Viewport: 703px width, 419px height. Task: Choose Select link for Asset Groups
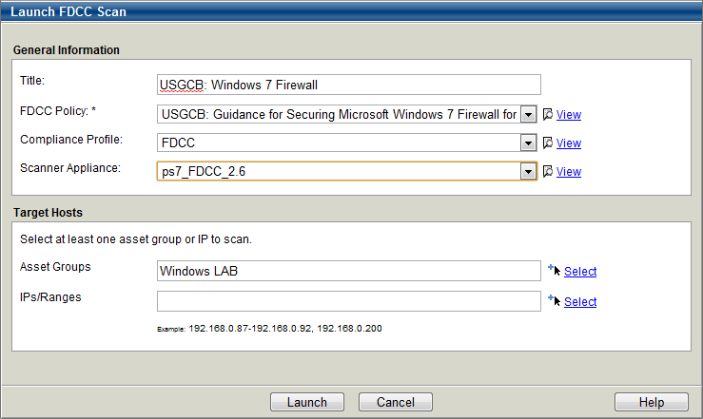(580, 272)
